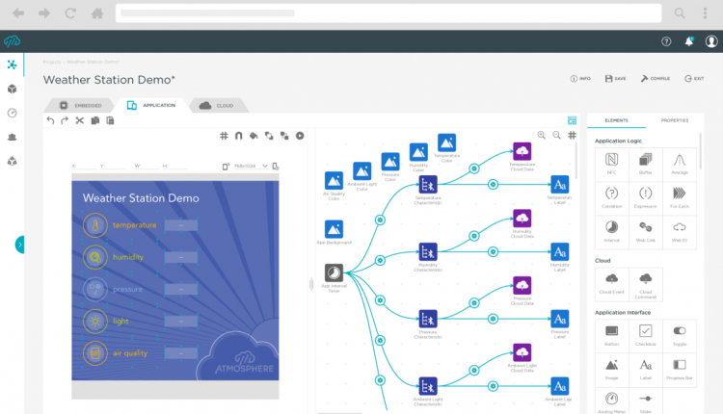The image size is (723, 414).
Task: Select the Image interface element
Action: coord(611,370)
